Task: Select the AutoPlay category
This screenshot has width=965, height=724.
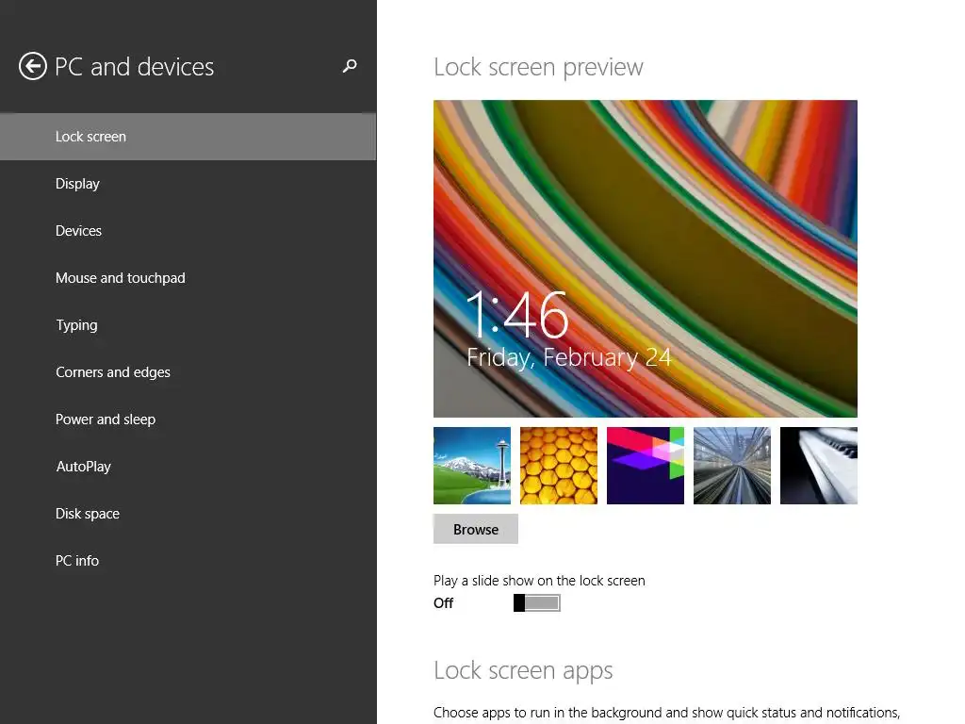Action: [83, 467]
